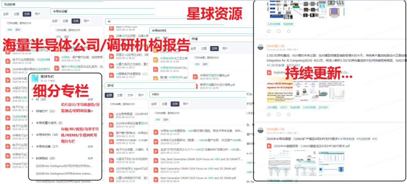Open first preview thumbnail of Exploiting 2.5D/3D PDF
This screenshot has height=184, width=407.
(279, 89)
